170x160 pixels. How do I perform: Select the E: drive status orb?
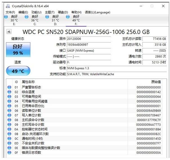pyautogui.click(x=6, y=17)
